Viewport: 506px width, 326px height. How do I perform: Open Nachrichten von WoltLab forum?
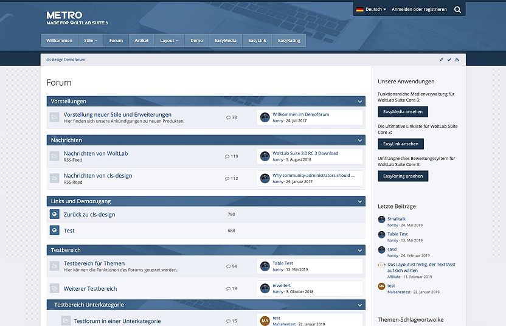pos(96,154)
